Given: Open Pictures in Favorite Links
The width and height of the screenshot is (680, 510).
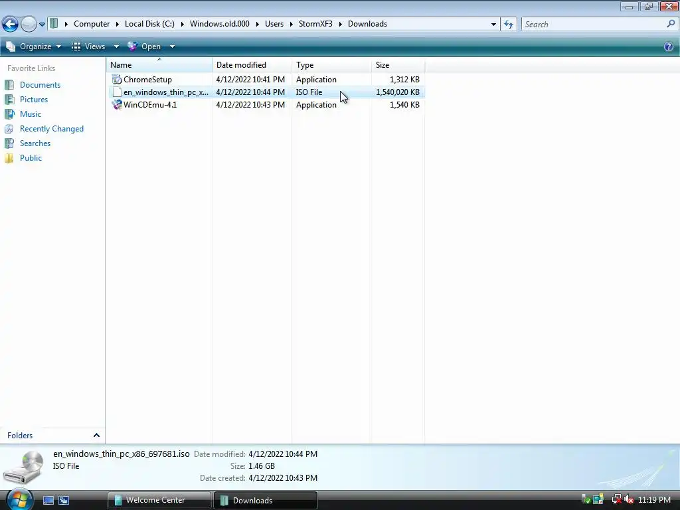Looking at the screenshot, I should click(34, 100).
